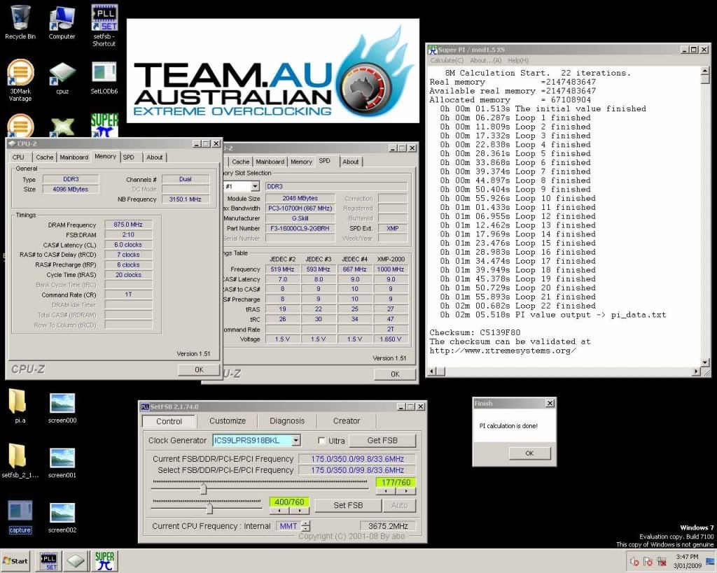Select the screen001 image file

click(x=62, y=462)
